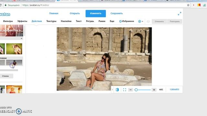
Task: Click the browser address bar URL
Action: [36, 5]
